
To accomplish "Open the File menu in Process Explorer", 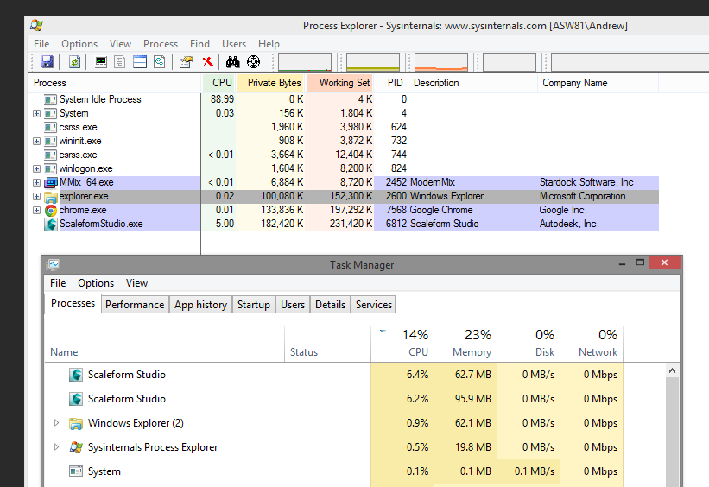I will (41, 44).
